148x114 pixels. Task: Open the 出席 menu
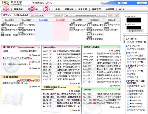57,9
